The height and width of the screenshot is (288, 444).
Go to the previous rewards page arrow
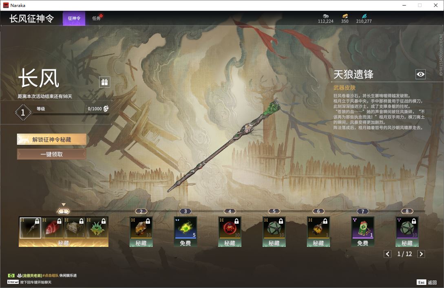pos(388,254)
